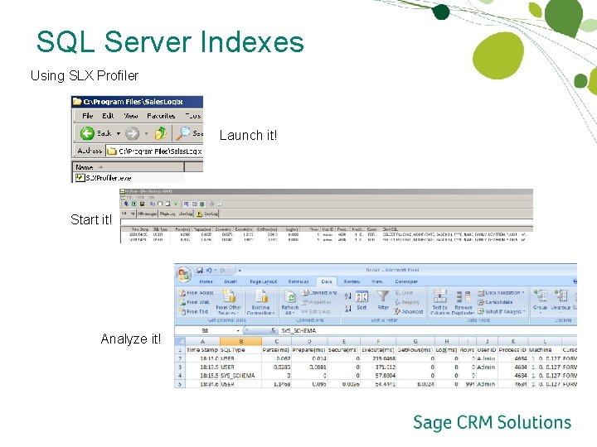Viewport: 597px width, 447px height.
Task: Open the From Other Sources dropdown
Action: tap(229, 302)
